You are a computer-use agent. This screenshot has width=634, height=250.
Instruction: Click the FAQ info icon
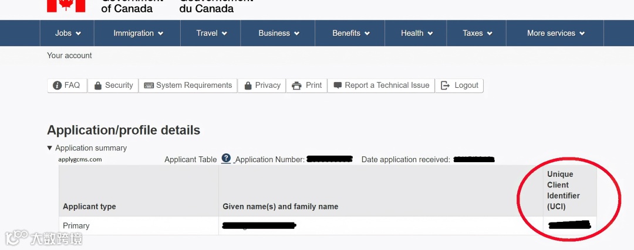pos(57,85)
